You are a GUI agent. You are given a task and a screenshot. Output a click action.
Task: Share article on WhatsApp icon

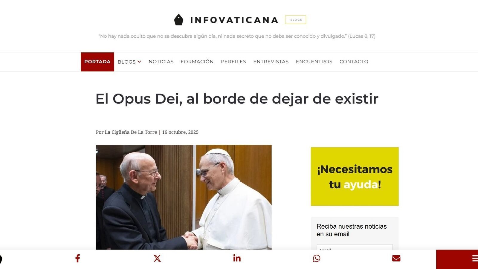[x=317, y=258]
